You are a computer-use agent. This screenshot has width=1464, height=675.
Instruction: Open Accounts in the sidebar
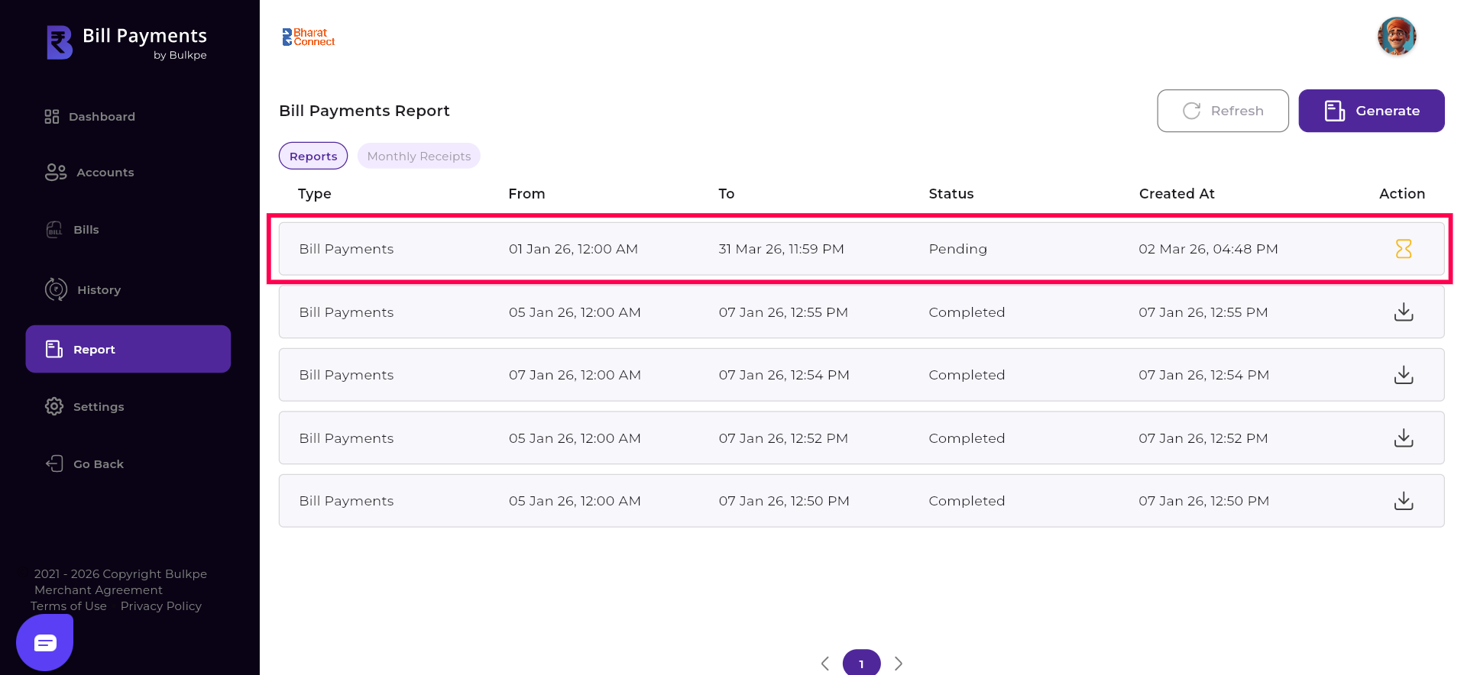[105, 173]
